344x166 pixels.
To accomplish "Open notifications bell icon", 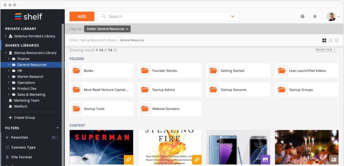I will coord(315,16).
